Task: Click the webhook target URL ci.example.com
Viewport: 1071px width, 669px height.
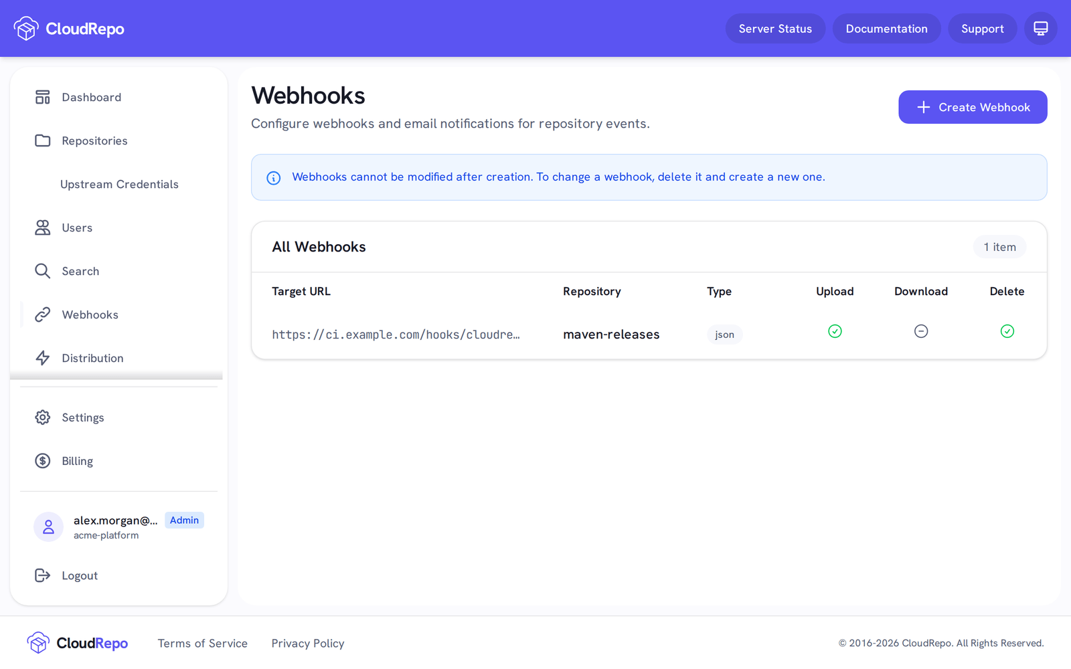Action: tap(396, 334)
